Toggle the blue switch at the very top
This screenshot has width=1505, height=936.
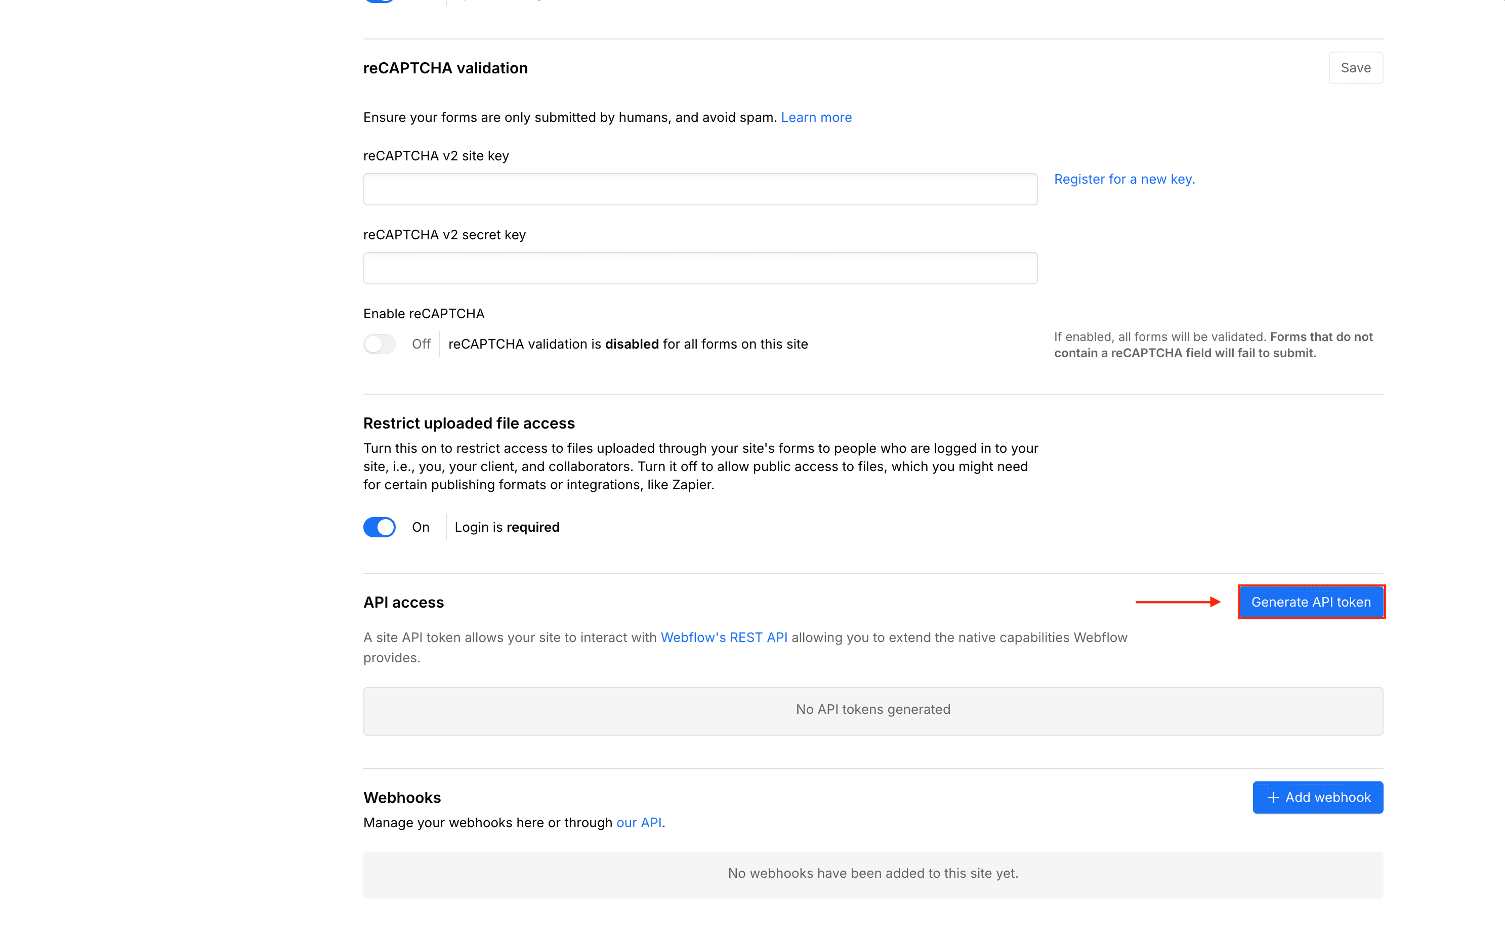(380, 1)
